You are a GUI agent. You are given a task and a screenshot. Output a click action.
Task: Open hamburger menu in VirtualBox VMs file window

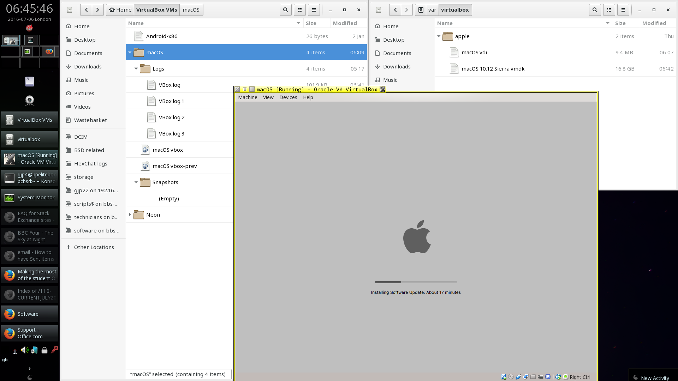point(314,10)
